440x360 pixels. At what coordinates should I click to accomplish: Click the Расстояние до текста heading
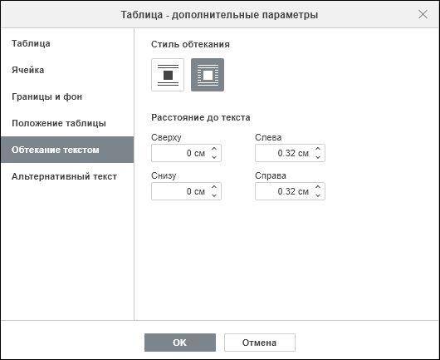[201, 117]
